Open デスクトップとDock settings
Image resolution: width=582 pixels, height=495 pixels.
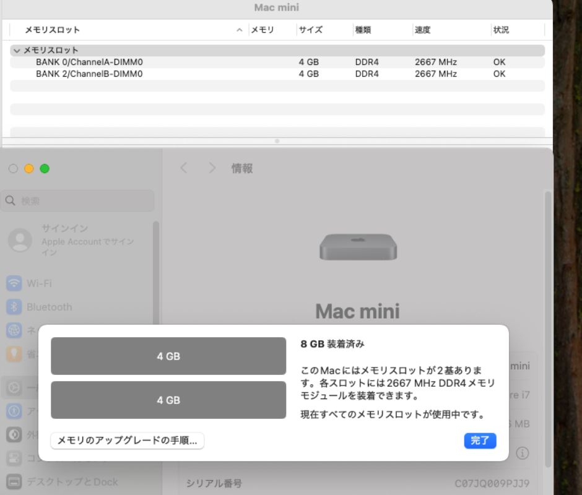pyautogui.click(x=63, y=481)
